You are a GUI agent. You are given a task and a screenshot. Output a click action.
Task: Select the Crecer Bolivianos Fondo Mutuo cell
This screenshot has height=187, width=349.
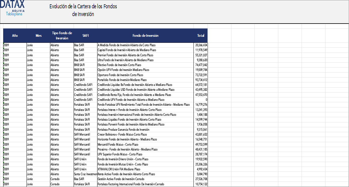122,134
